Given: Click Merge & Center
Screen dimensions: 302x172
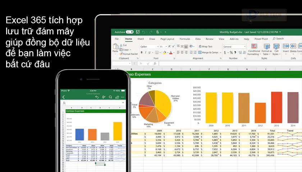Looking at the screenshot, I should pyautogui.click(x=209, y=52).
